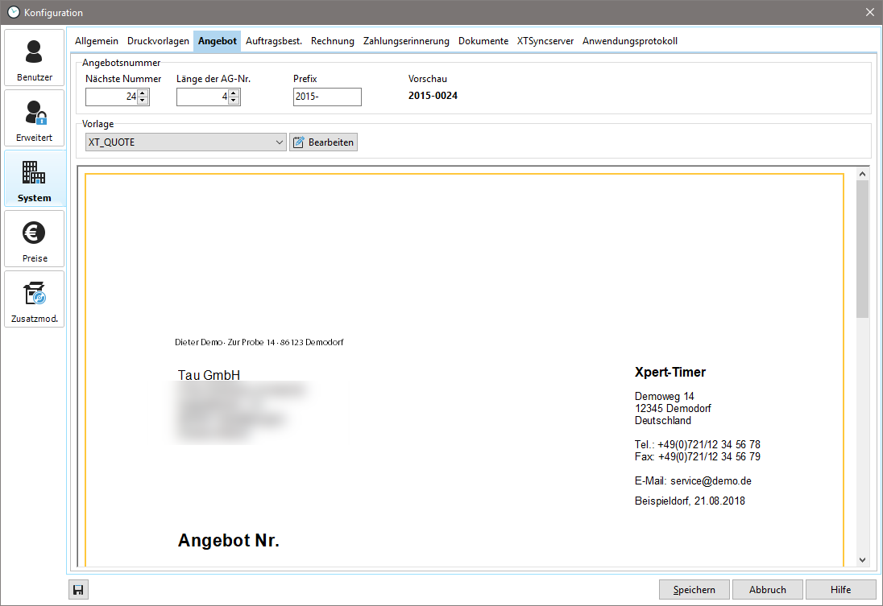Increase the Nächste Nummer value

pos(143,93)
